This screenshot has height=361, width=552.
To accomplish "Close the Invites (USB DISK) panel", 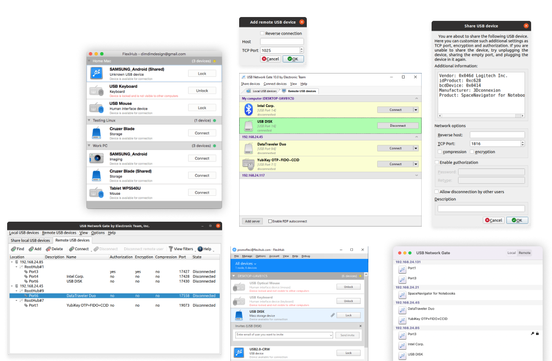I will pyautogui.click(x=361, y=326).
